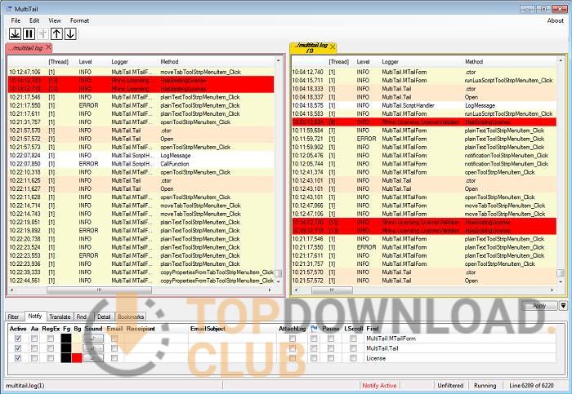Select left pane row 10:22:44,561 copyPropertiesFromTab

[x=141, y=281]
